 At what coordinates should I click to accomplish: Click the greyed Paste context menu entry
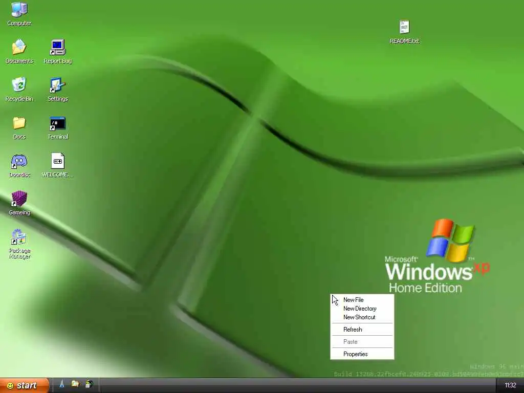(362, 341)
